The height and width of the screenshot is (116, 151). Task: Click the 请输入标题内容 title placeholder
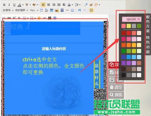click(54, 49)
